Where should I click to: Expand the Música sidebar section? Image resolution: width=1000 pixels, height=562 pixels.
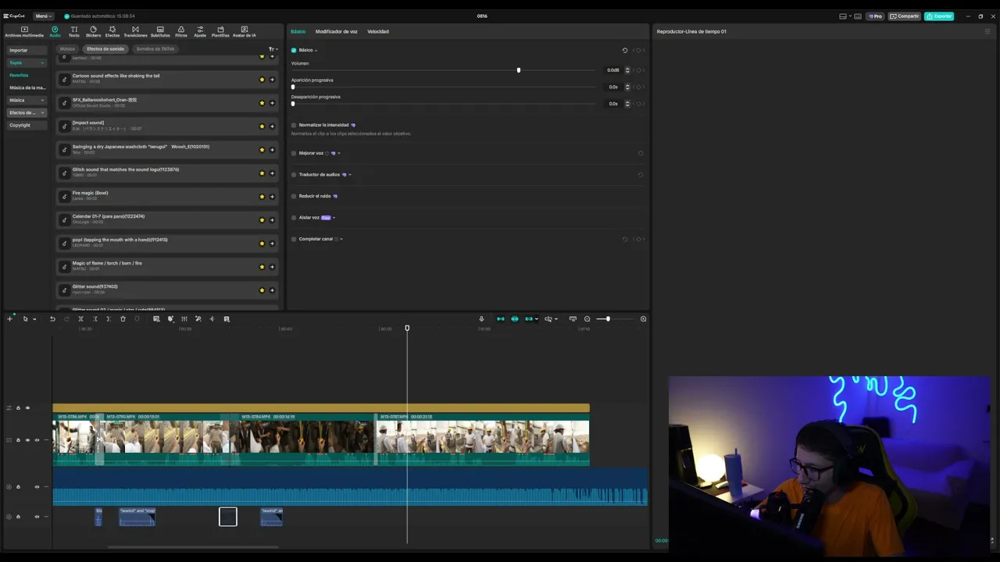pos(42,100)
